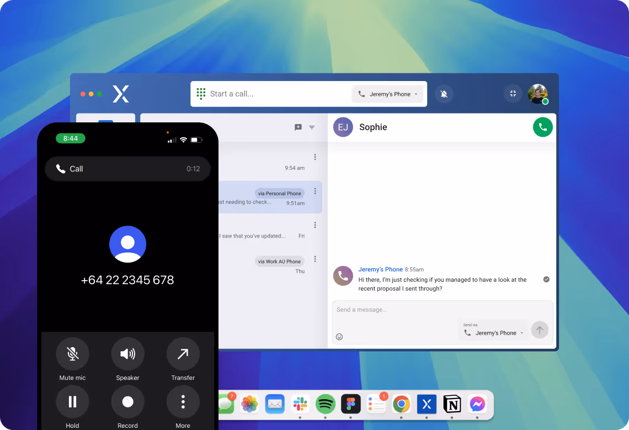Tap the green 8:44 time indicator
Viewport: 629px width, 430px height.
click(70, 138)
